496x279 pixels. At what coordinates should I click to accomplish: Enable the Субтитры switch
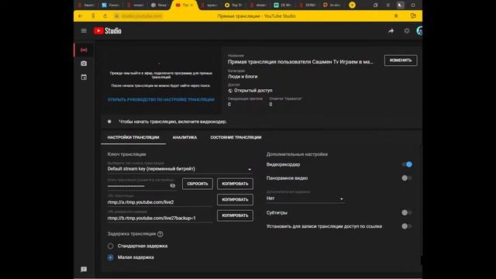[407, 213]
